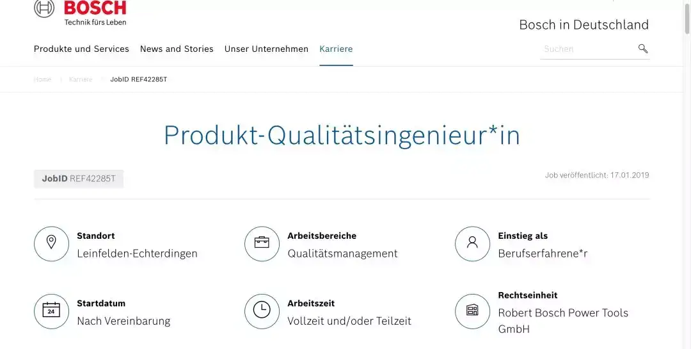This screenshot has height=349, width=691.
Task: Click the grey JobID REF42285T badge
Action: point(79,179)
